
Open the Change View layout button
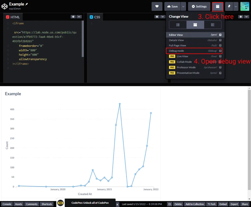click(217, 7)
